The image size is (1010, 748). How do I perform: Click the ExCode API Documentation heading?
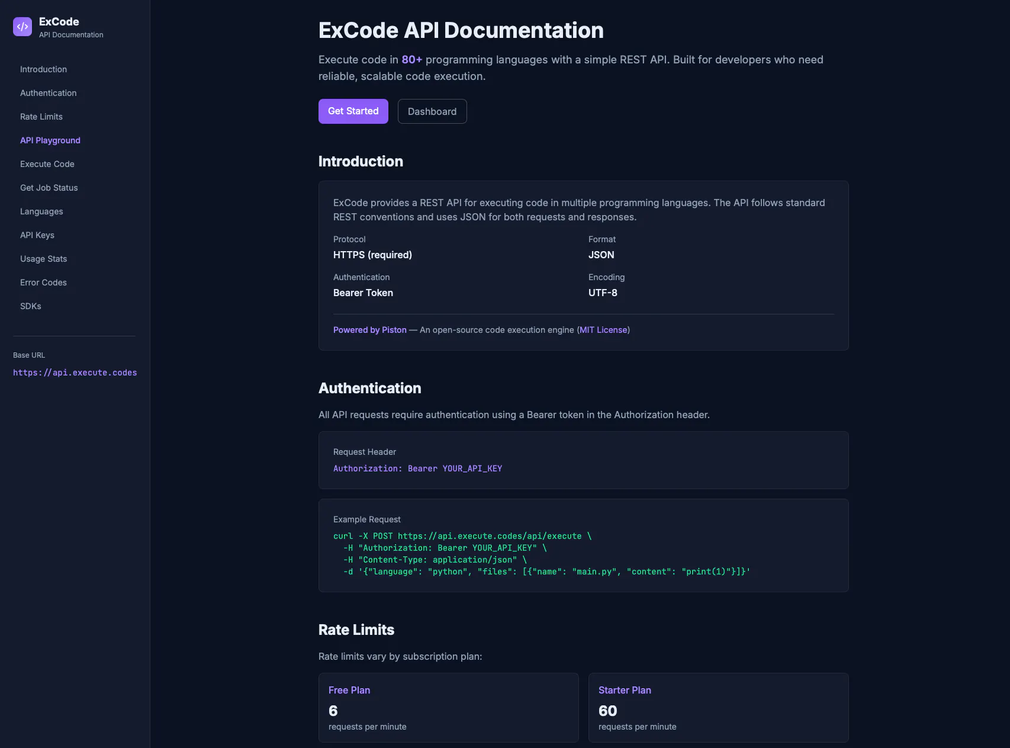click(x=461, y=30)
